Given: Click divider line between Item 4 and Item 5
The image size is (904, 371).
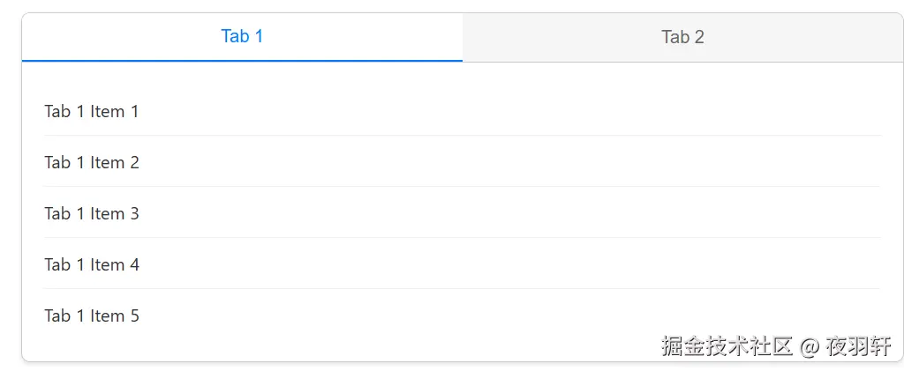Looking at the screenshot, I should tap(462, 289).
